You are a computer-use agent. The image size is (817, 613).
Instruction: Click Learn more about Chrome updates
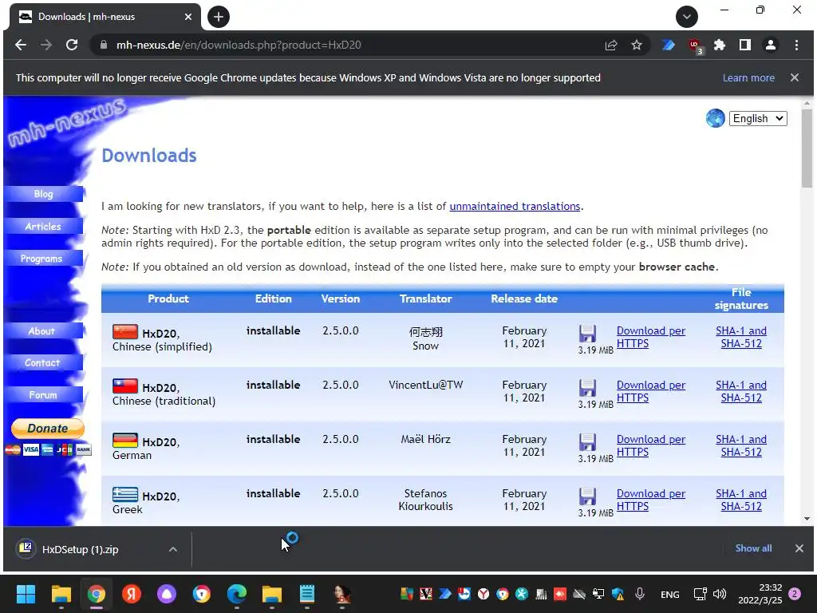tap(748, 77)
